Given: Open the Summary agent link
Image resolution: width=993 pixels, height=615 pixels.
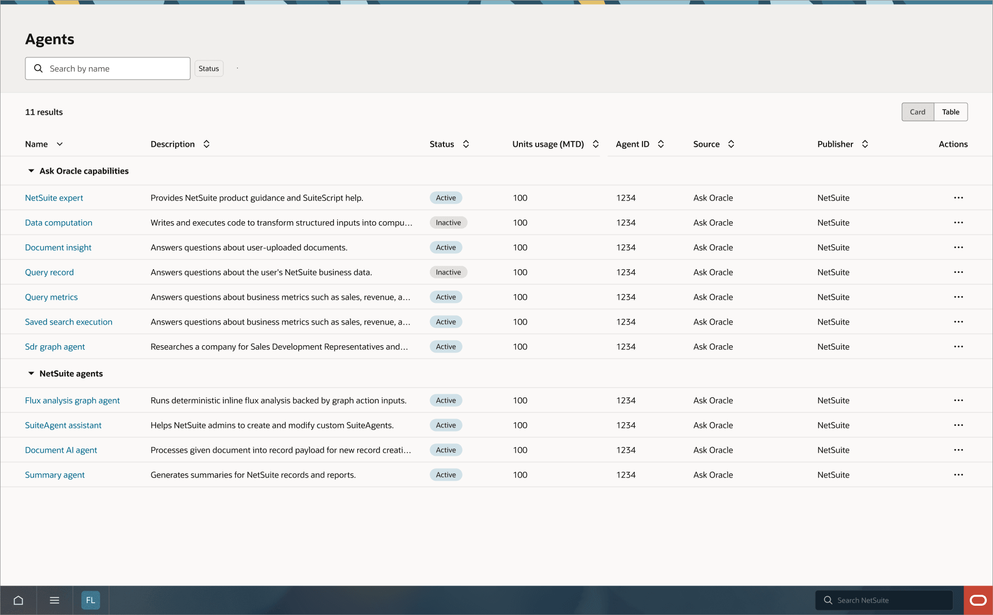Looking at the screenshot, I should click(x=55, y=475).
